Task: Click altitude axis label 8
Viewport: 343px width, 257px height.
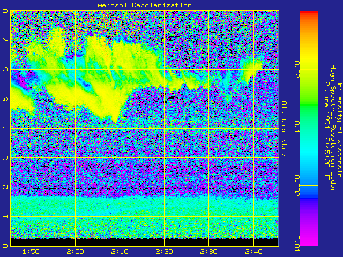Action: click(5, 11)
